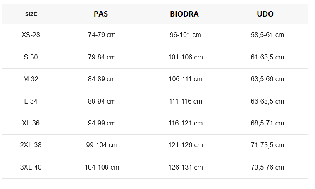Click the 96-101 cm hips value
The width and height of the screenshot is (315, 189).
point(185,35)
